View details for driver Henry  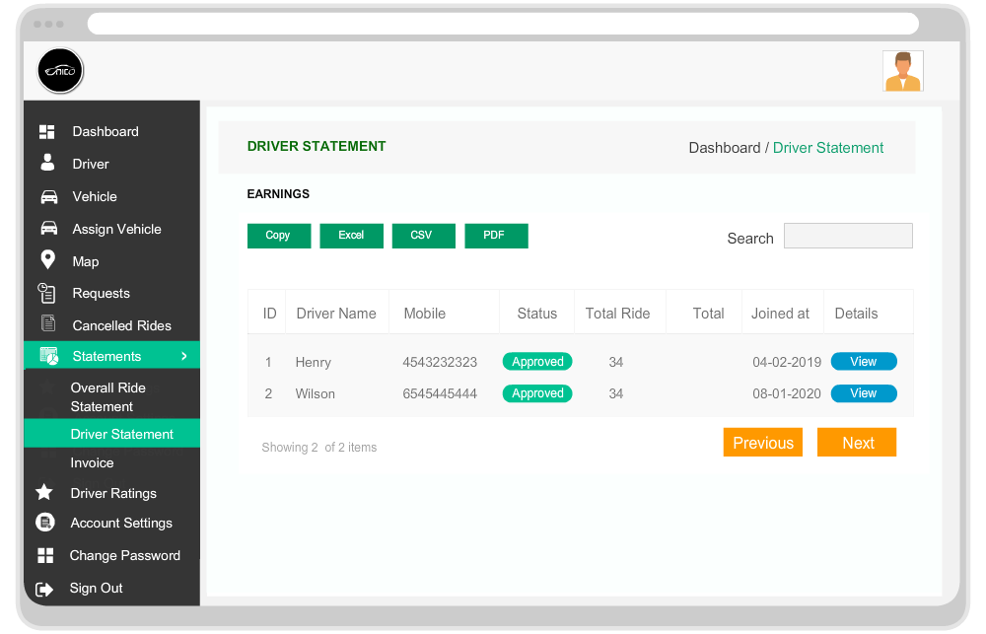click(864, 362)
